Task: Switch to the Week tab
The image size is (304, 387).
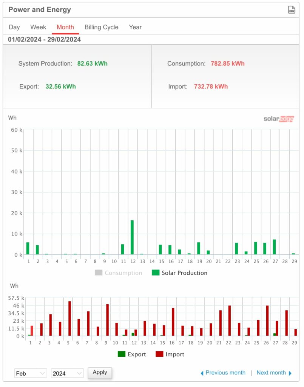Action: [38, 27]
